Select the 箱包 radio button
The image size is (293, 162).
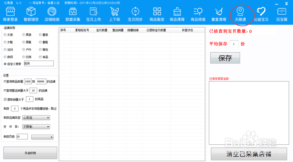tap(40, 50)
